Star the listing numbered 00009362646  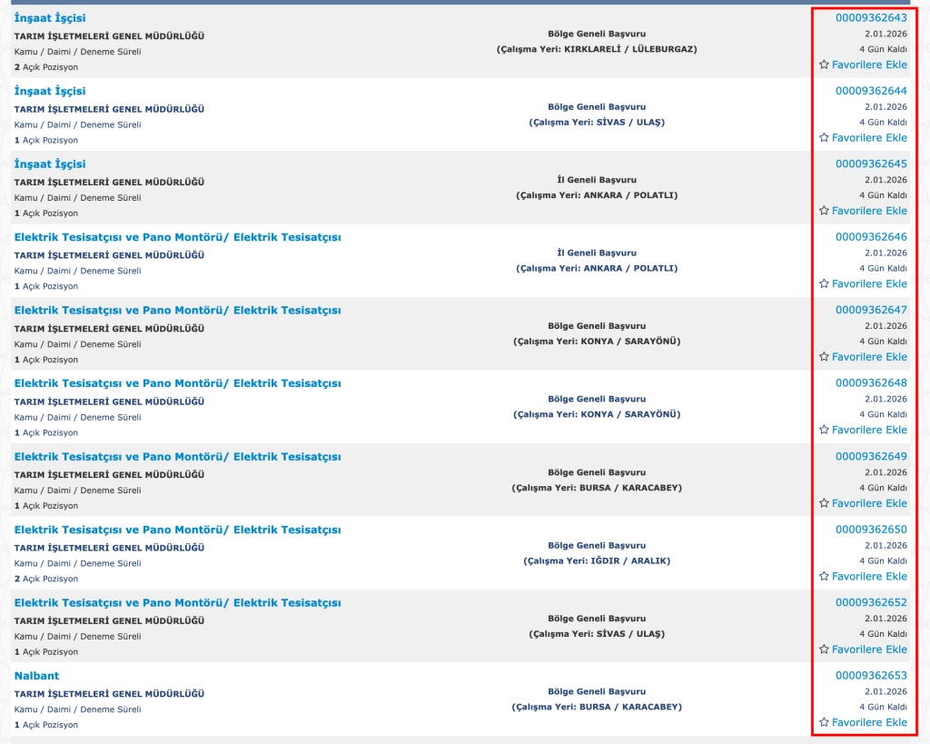click(824, 283)
